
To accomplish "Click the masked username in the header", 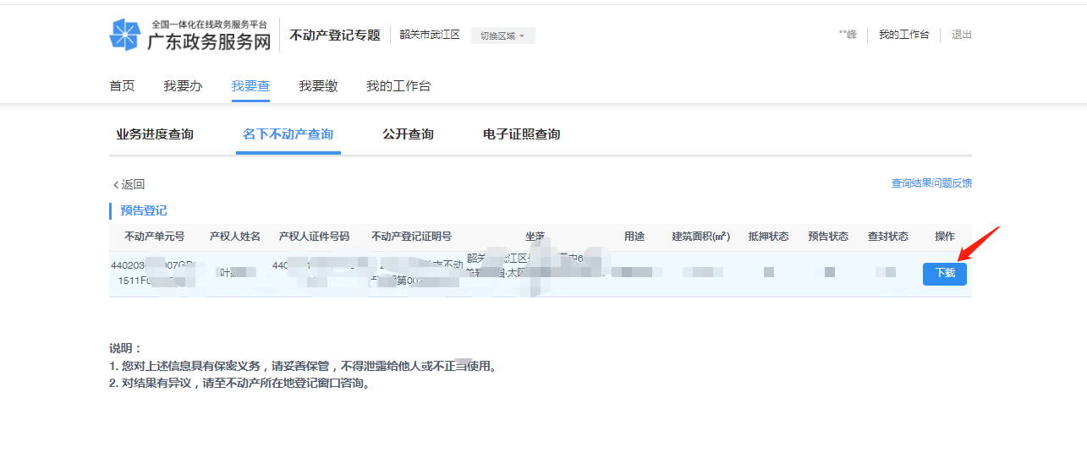I will click(x=848, y=35).
